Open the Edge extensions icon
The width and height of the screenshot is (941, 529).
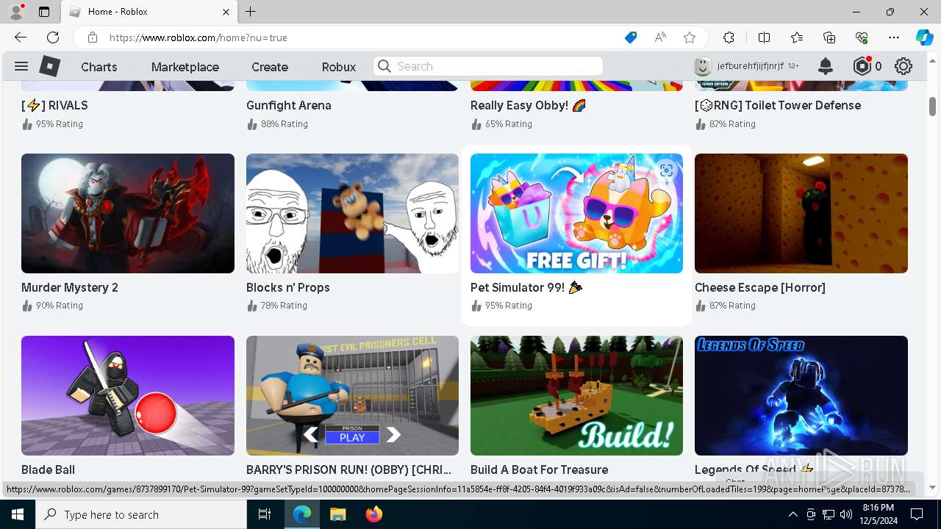(x=729, y=37)
